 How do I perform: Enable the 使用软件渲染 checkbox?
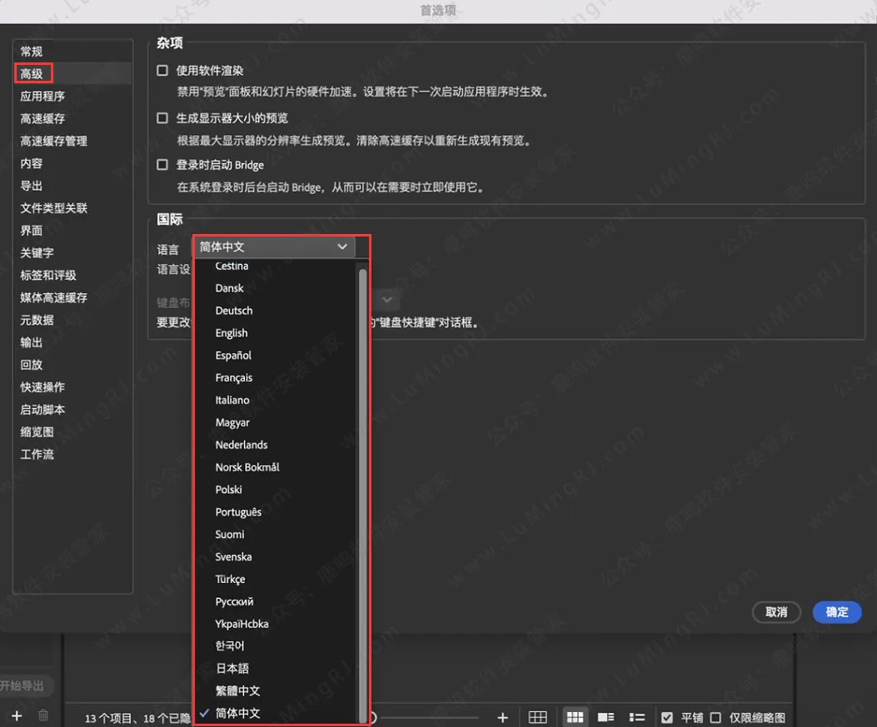(162, 70)
